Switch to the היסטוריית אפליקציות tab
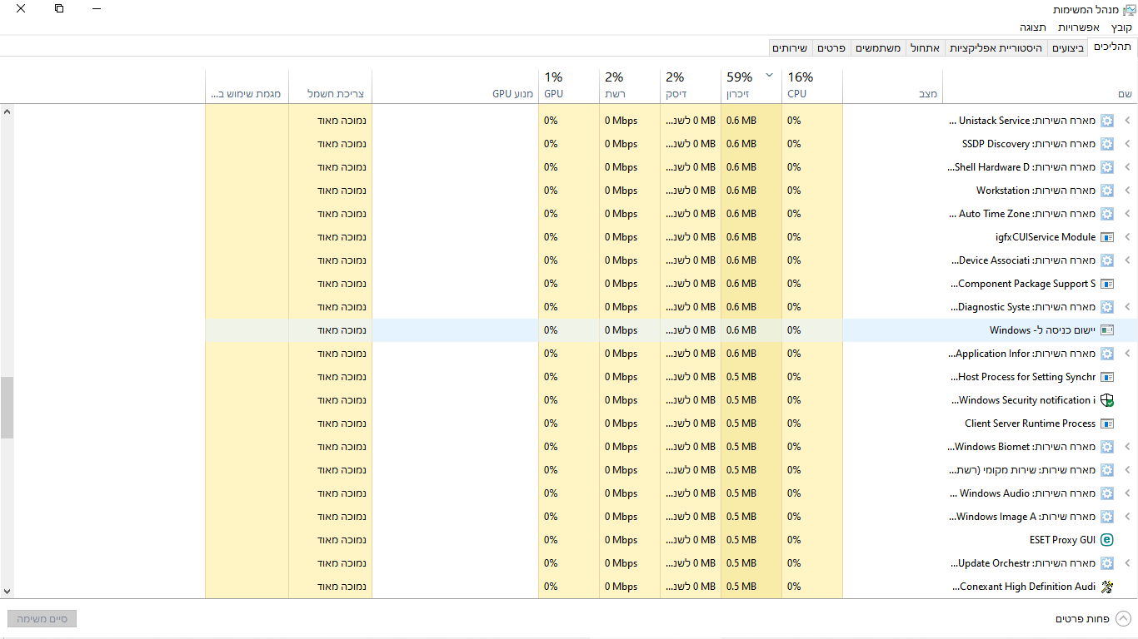The width and height of the screenshot is (1138, 639). coord(996,48)
